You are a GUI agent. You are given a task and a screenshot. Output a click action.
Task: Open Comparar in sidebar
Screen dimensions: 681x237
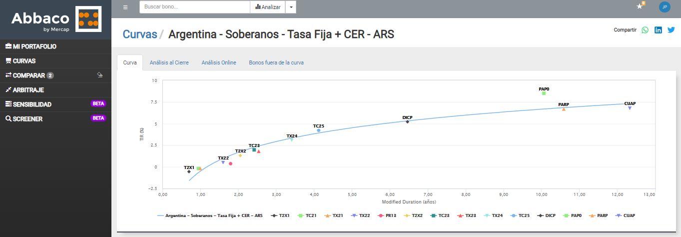[x=55, y=75]
